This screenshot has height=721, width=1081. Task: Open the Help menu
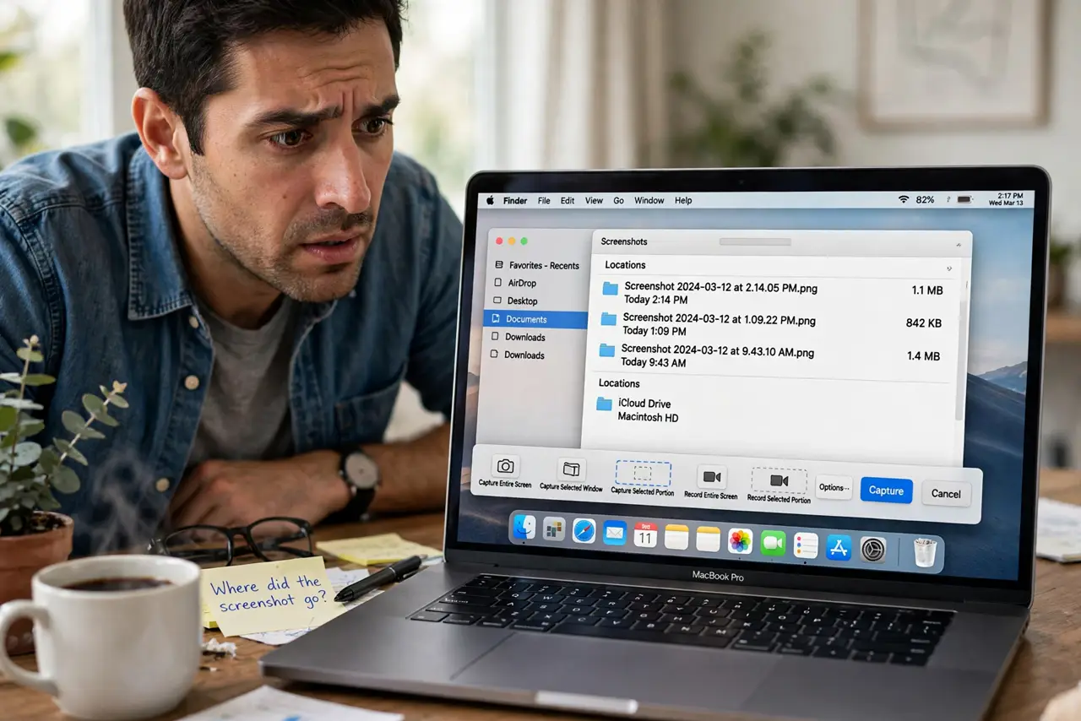(x=683, y=200)
